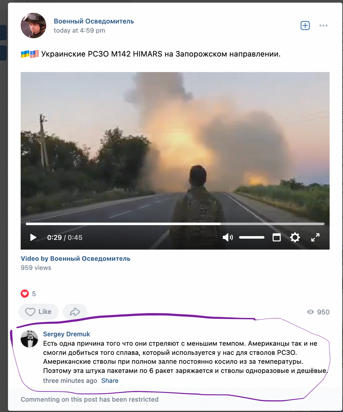
Task: Open Video by Военный Осведомитель link
Action: pos(75,259)
